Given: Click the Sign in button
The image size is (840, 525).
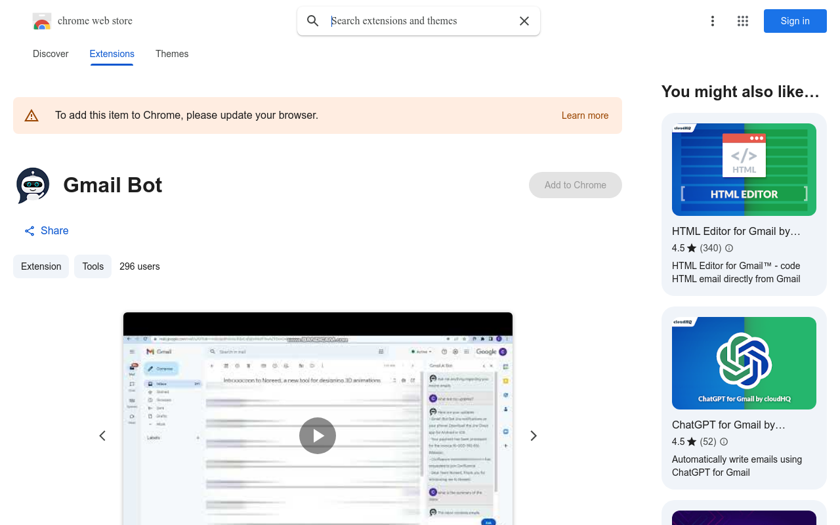Looking at the screenshot, I should tap(795, 21).
